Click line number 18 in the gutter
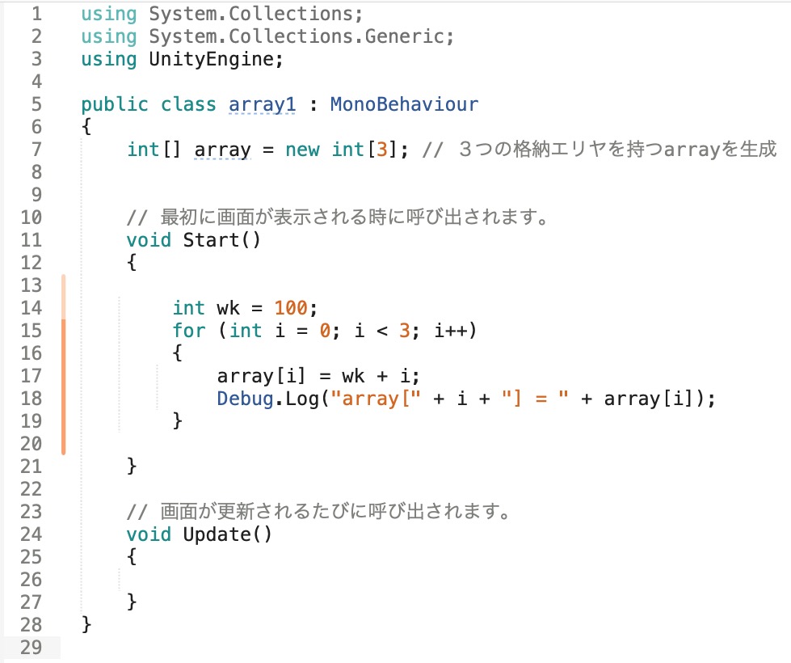 (31, 398)
